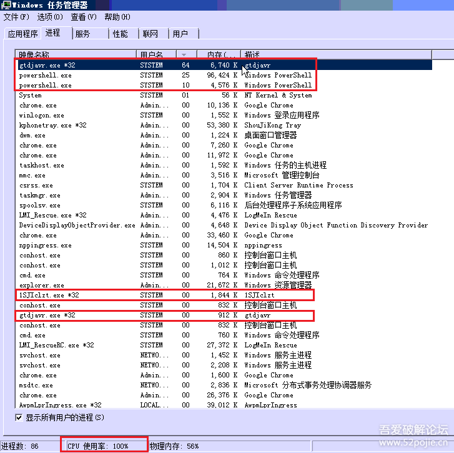
Task: Select the DeviceDisplayObjectProvider.exe row
Action: pos(224,225)
